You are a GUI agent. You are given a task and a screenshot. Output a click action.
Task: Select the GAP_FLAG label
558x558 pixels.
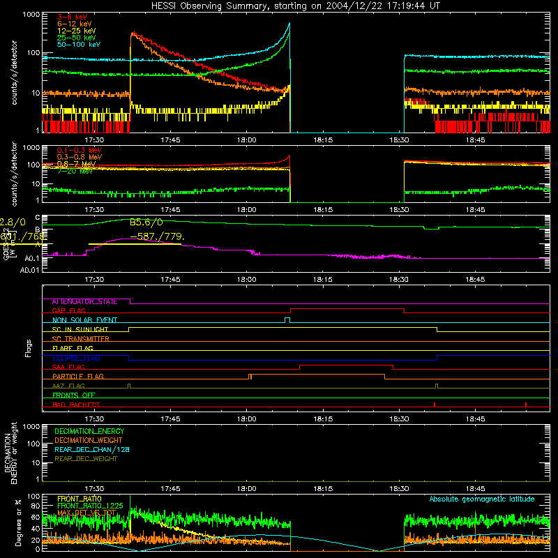click(68, 310)
